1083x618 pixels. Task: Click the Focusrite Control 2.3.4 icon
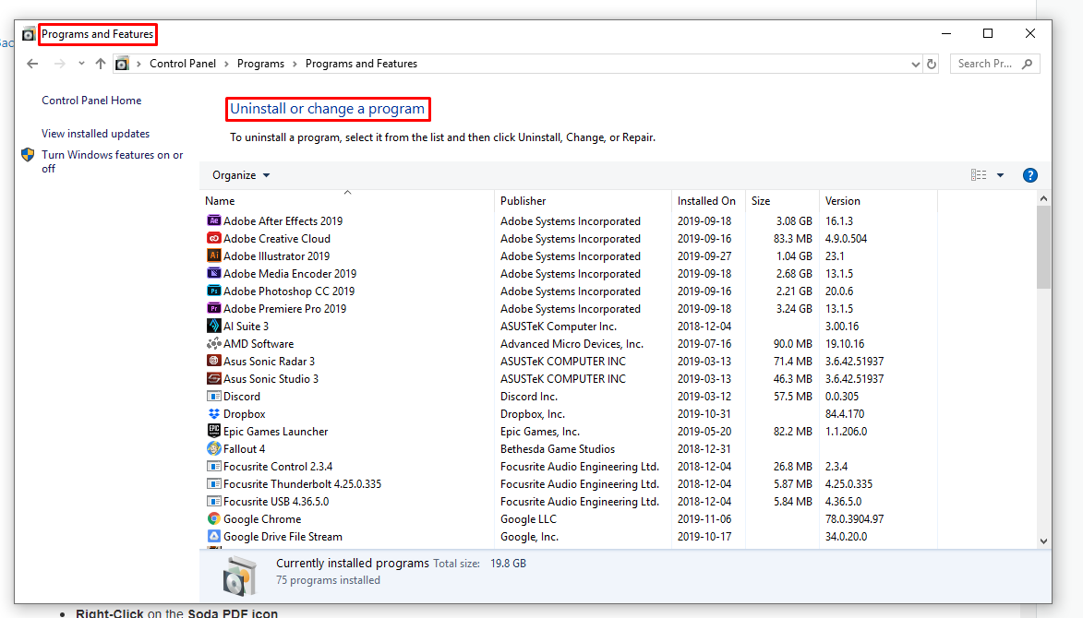pyautogui.click(x=214, y=466)
